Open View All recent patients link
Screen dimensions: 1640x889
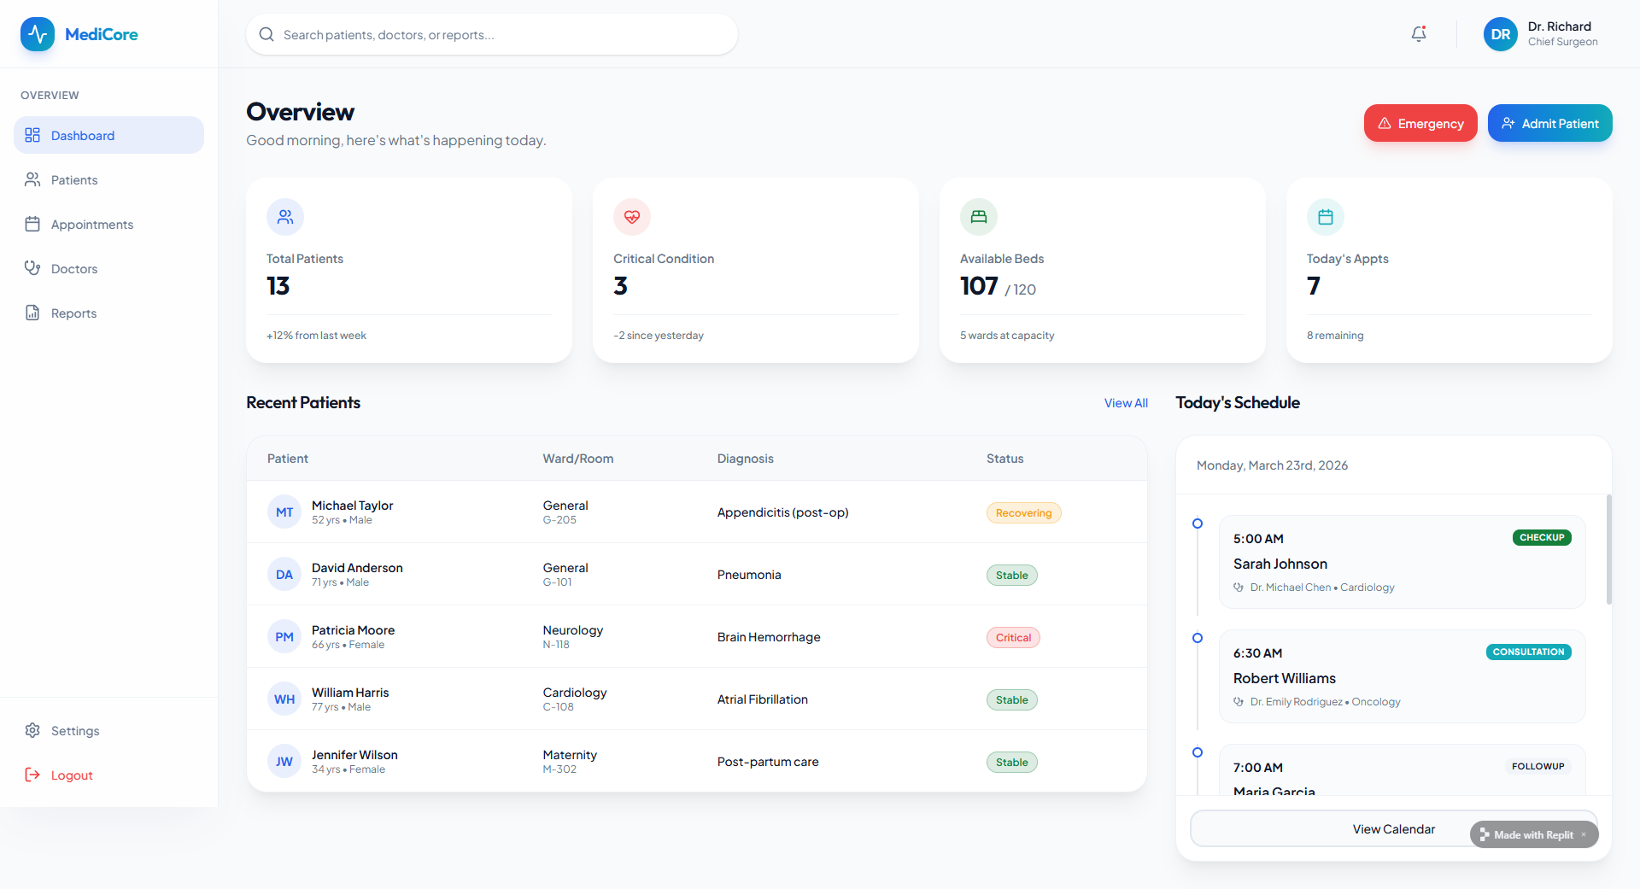click(1126, 403)
